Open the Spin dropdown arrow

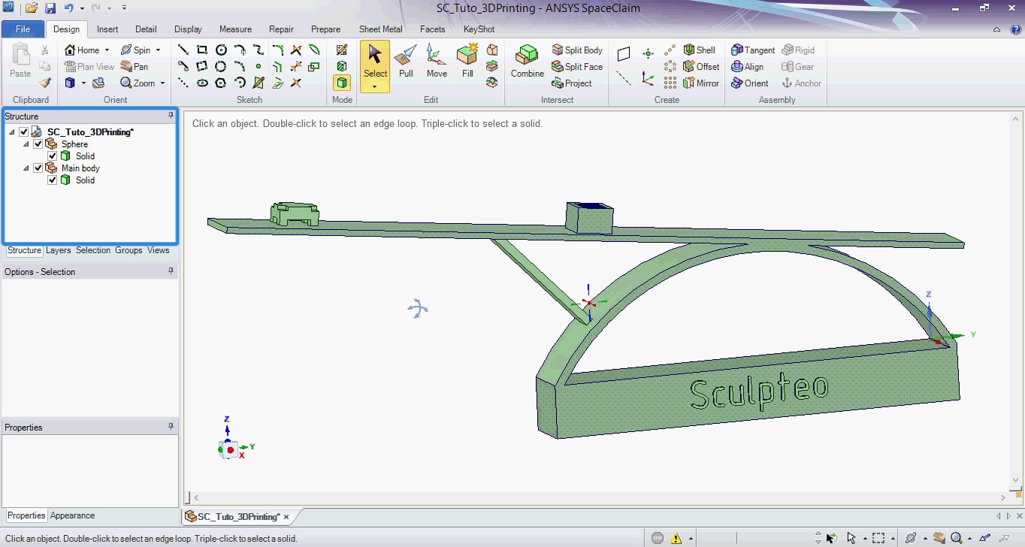tap(158, 50)
